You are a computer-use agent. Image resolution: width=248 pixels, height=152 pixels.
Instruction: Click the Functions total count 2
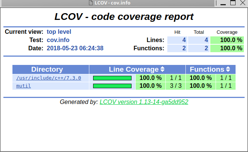coord(199,48)
